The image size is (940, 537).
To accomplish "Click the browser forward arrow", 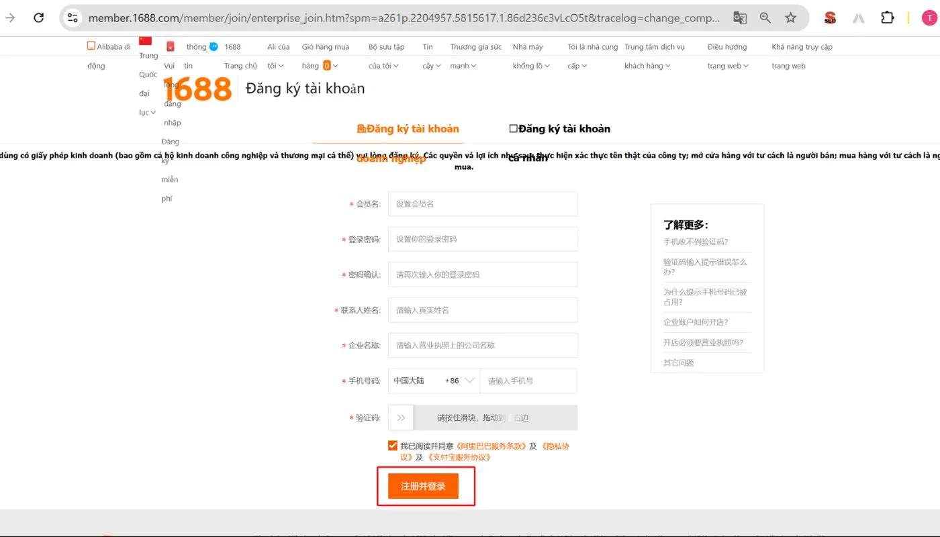I will pyautogui.click(x=10, y=18).
